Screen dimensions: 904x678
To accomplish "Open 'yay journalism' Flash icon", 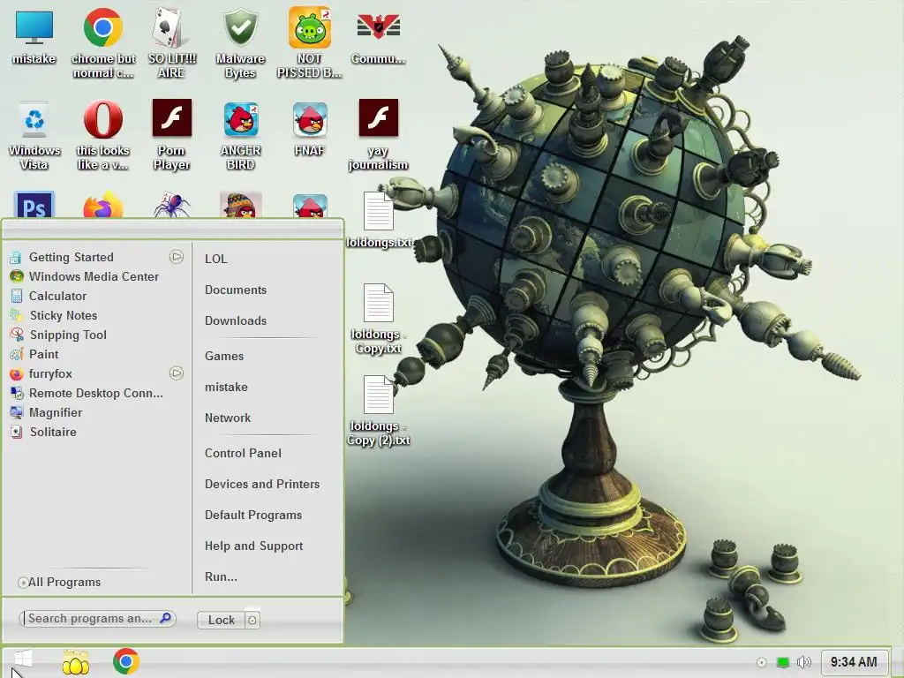I will 378,135.
